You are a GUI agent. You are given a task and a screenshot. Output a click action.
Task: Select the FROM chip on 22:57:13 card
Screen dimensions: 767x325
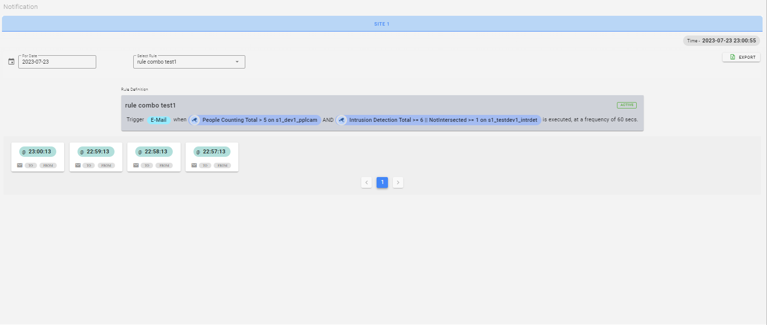222,165
